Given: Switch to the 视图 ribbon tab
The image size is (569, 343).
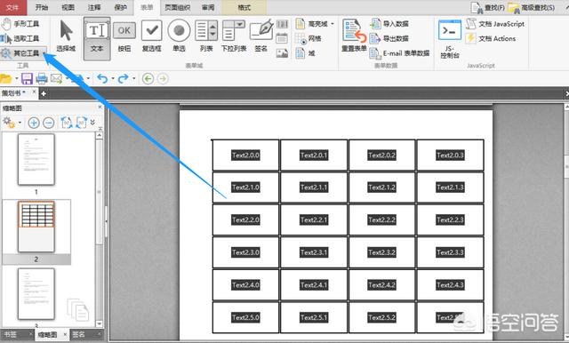Looking at the screenshot, I should pyautogui.click(x=68, y=7).
